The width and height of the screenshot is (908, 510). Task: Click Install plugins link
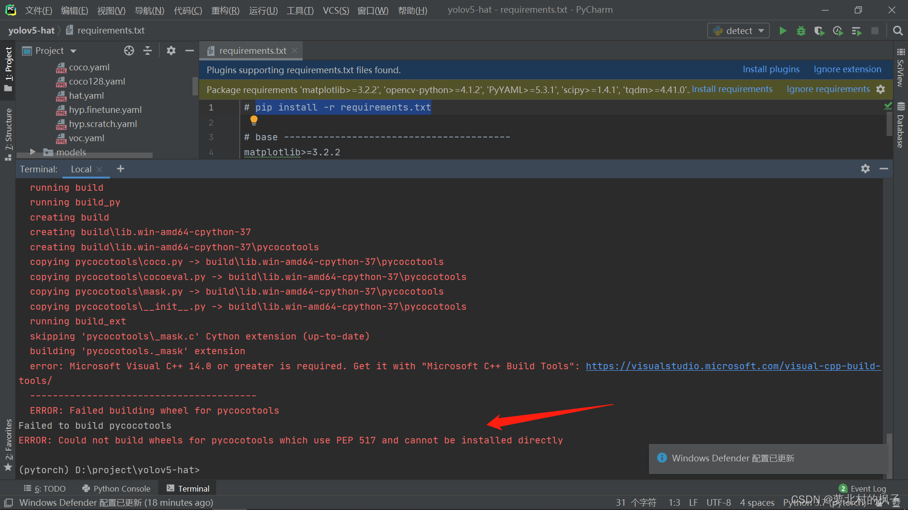point(771,69)
